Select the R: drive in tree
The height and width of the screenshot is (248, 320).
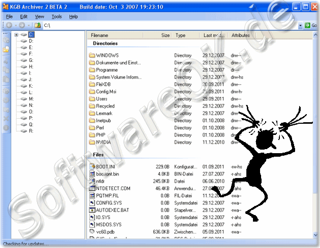[31, 131]
